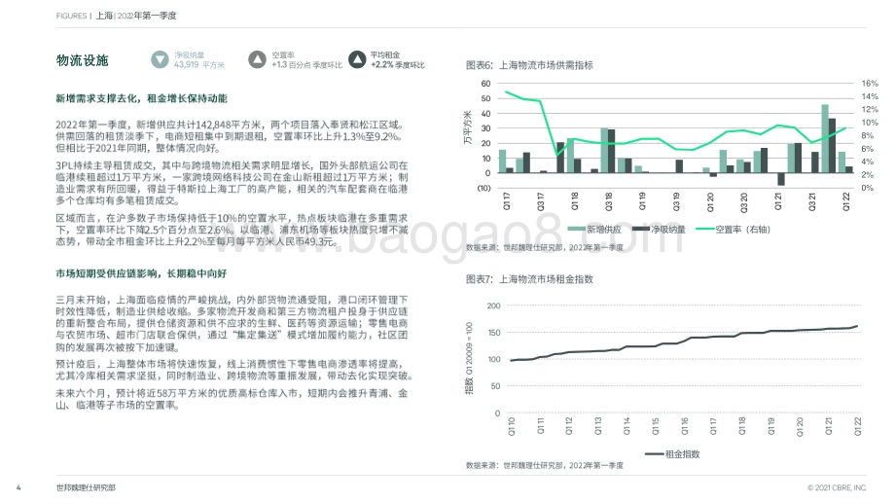This screenshot has height=504, width=895.
Task: Click chart title 图表6: 上海物流市场供需指标
Action: click(529, 65)
